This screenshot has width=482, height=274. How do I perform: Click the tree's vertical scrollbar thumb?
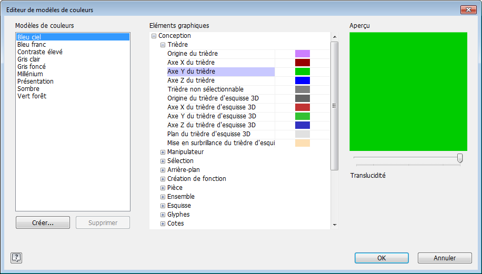[335, 106]
